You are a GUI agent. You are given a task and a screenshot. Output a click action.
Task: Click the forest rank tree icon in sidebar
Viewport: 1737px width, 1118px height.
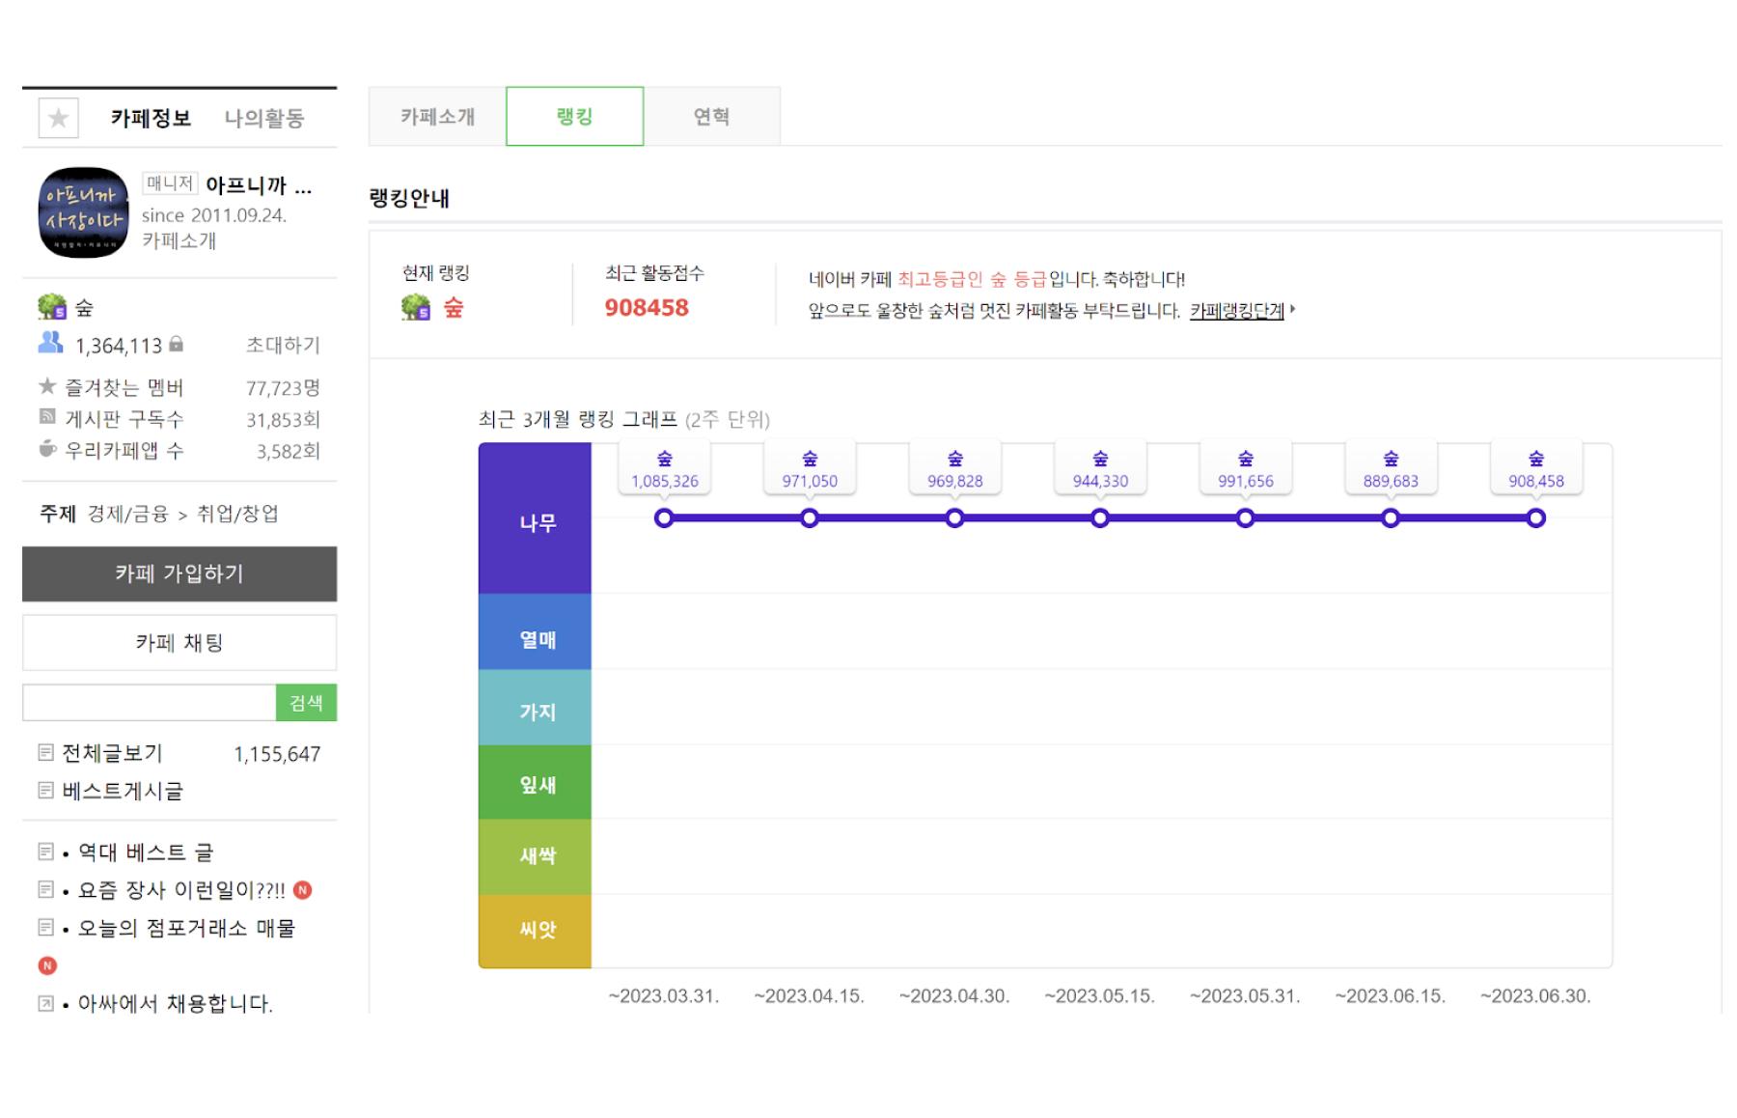click(x=52, y=308)
